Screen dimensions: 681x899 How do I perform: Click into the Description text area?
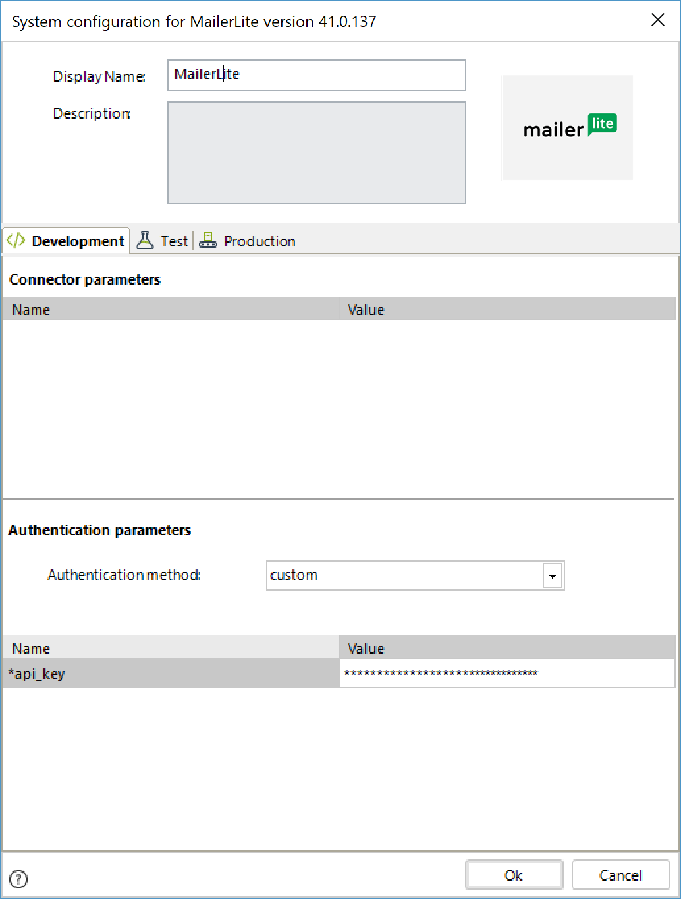pyautogui.click(x=317, y=153)
